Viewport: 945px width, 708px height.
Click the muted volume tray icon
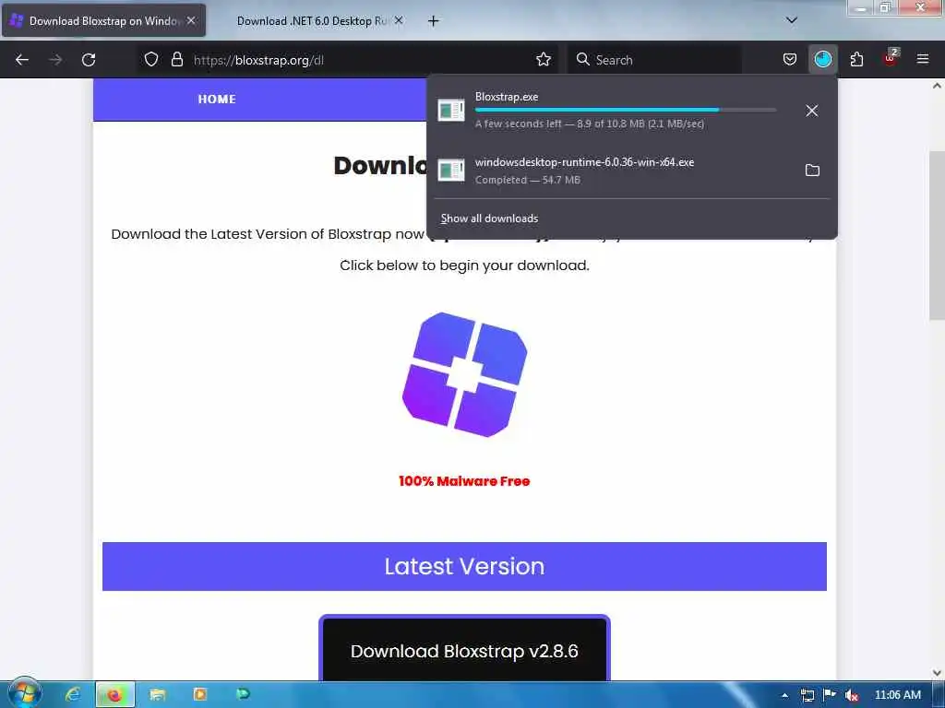click(x=852, y=695)
